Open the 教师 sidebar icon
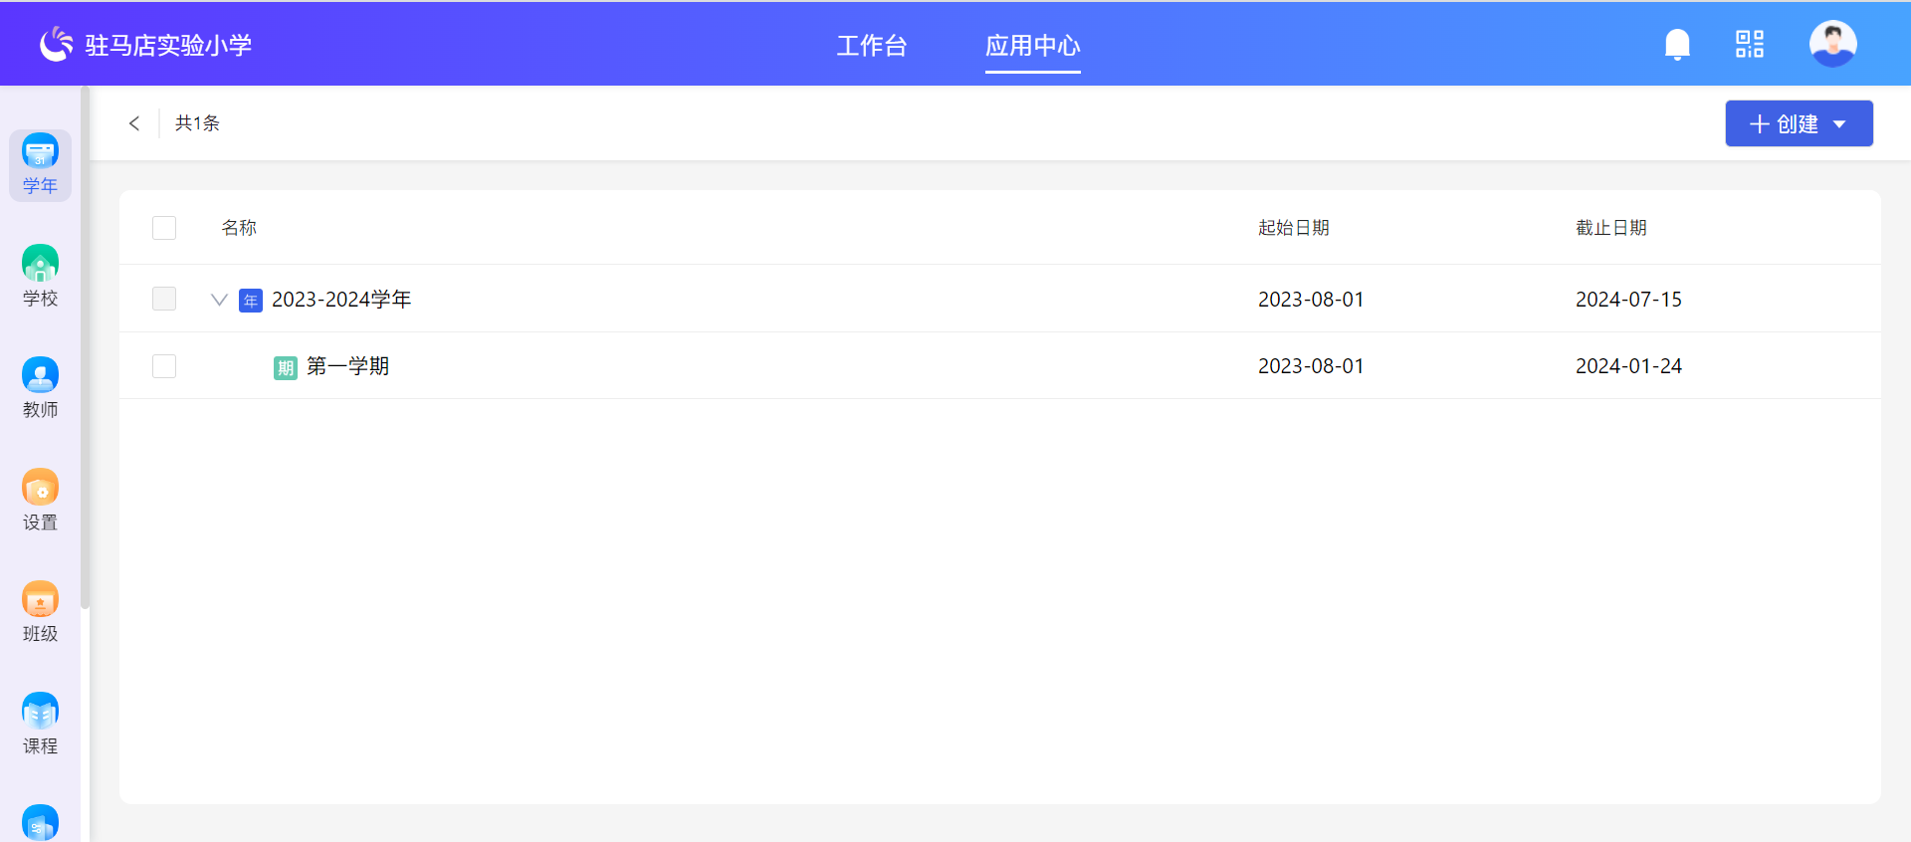Viewport: 1911px width, 842px height. click(x=40, y=387)
